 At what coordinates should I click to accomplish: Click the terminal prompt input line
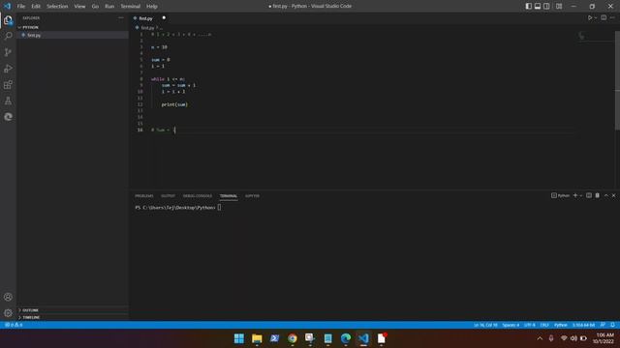pyautogui.click(x=178, y=208)
